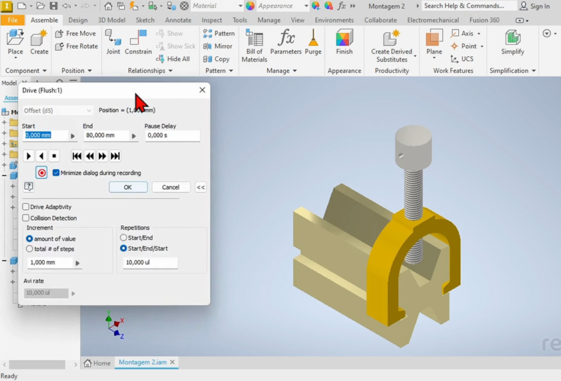This screenshot has width=561, height=381.
Task: Open the Inspect ribbon tab
Action: [212, 20]
